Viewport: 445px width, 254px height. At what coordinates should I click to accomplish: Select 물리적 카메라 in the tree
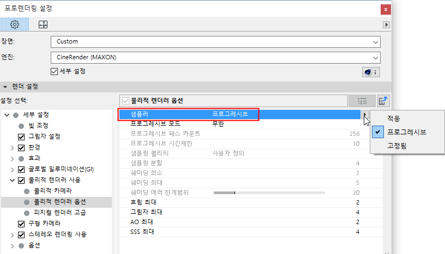pos(53,191)
